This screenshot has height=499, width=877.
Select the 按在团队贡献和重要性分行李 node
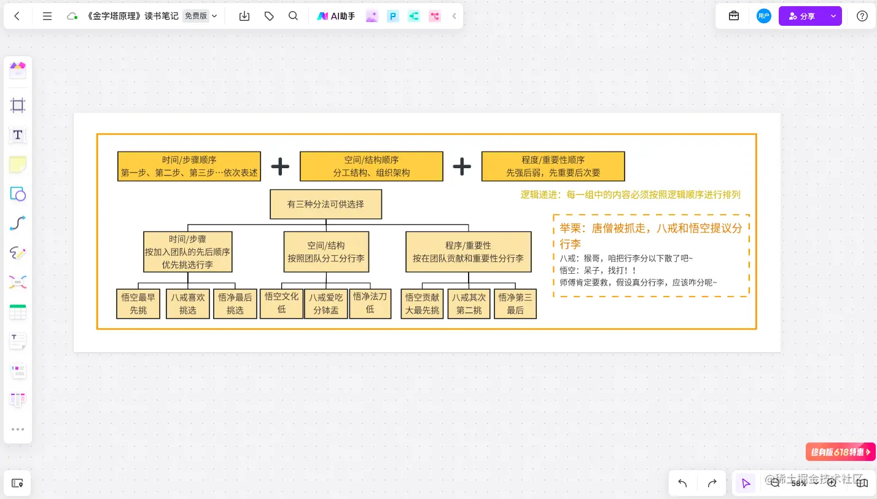(469, 252)
